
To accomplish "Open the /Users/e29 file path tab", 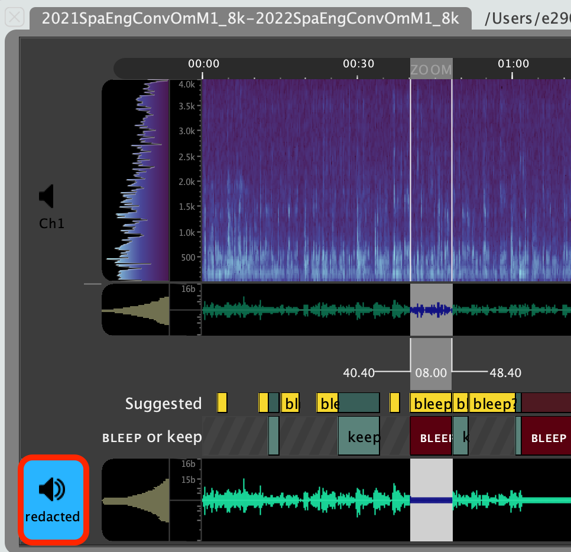I will click(523, 18).
